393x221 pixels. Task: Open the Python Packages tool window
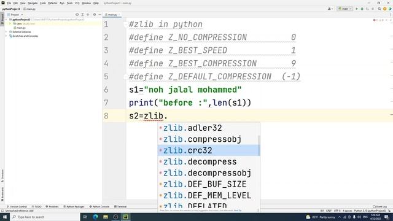pyautogui.click(x=74, y=206)
